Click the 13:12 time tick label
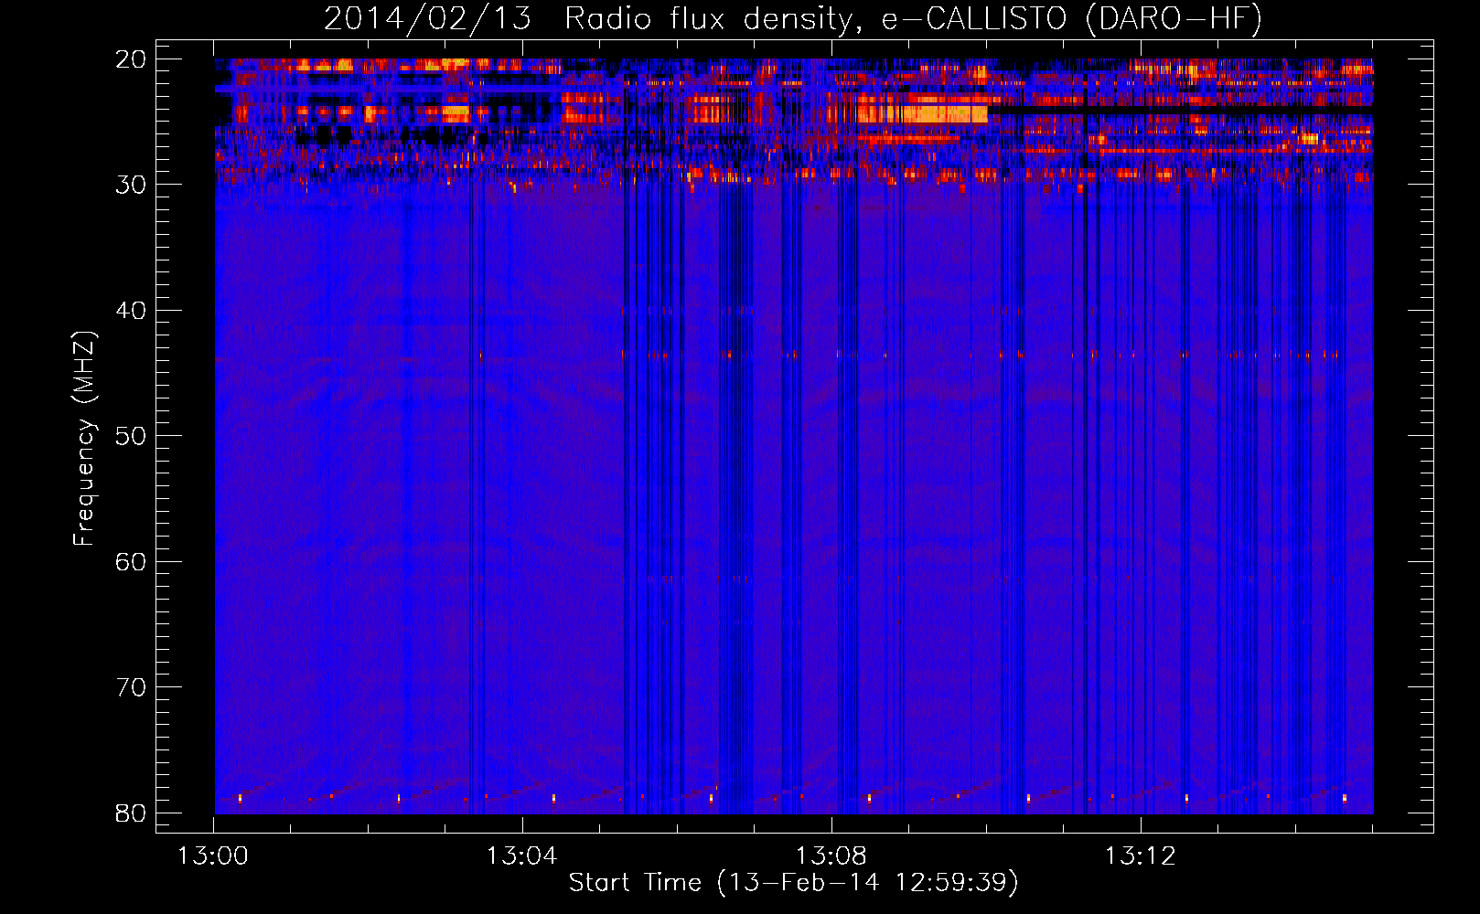Viewport: 1480px width, 914px height. coord(1141,856)
